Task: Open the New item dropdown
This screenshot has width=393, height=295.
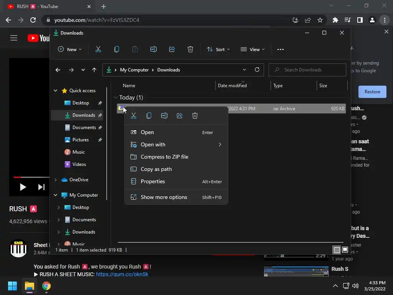Action: tap(70, 50)
